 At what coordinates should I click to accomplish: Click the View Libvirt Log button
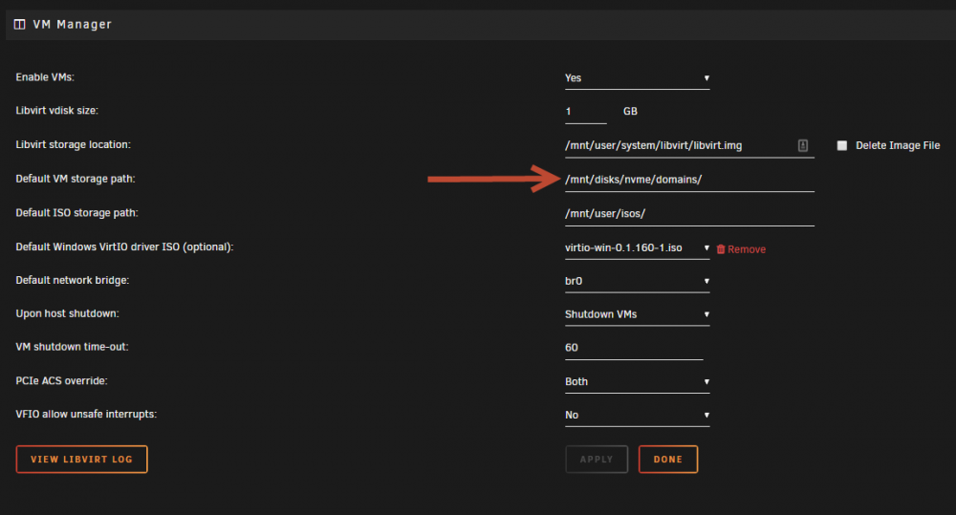pos(81,460)
